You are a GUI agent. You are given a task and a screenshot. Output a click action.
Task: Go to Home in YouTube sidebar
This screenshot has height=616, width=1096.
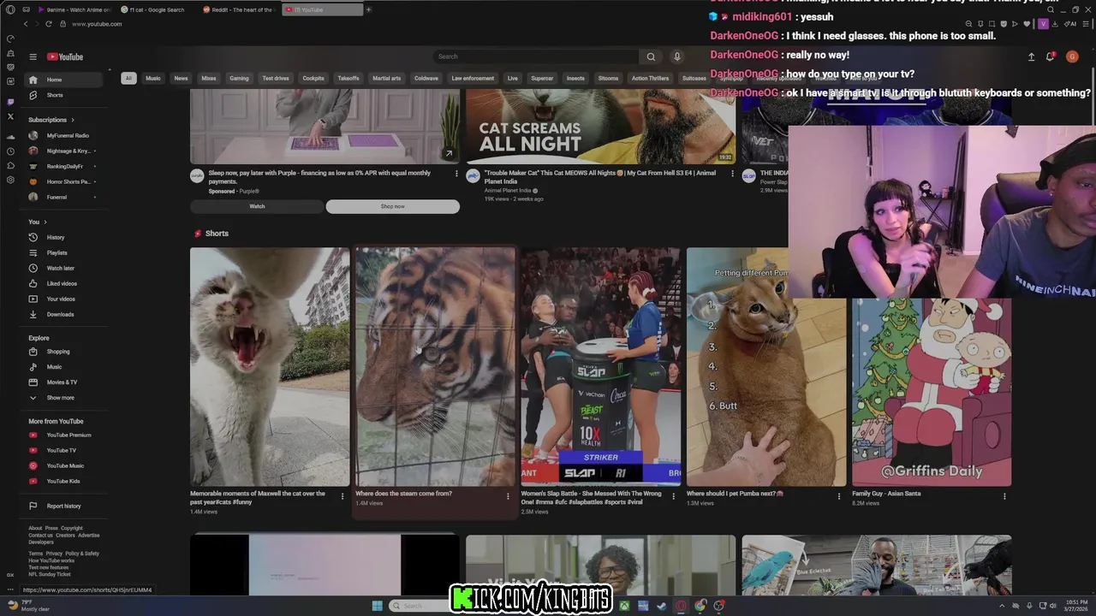click(64, 80)
